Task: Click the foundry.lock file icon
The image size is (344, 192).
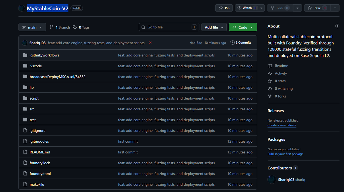Action: point(25,163)
